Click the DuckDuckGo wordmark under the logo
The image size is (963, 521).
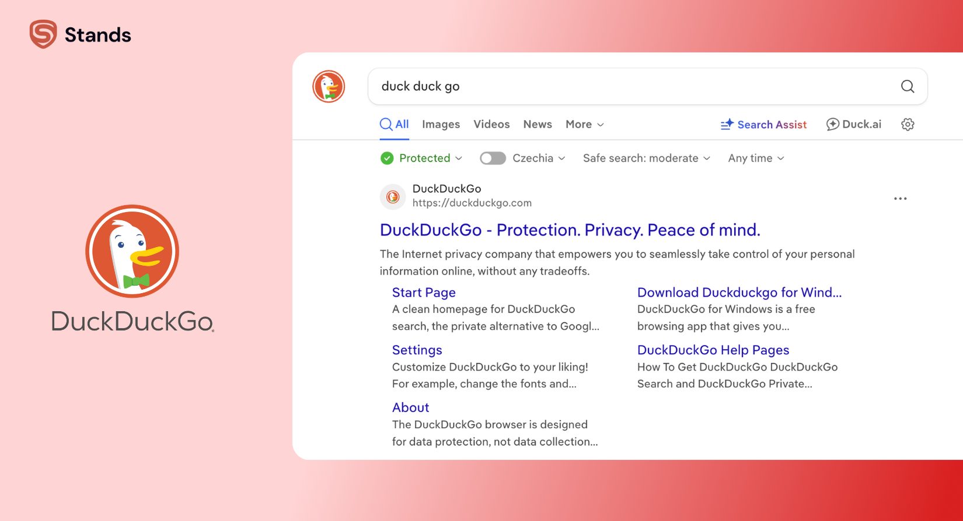[132, 321]
